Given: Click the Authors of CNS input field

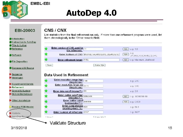Looking at the screenshot, I should 101,54.
